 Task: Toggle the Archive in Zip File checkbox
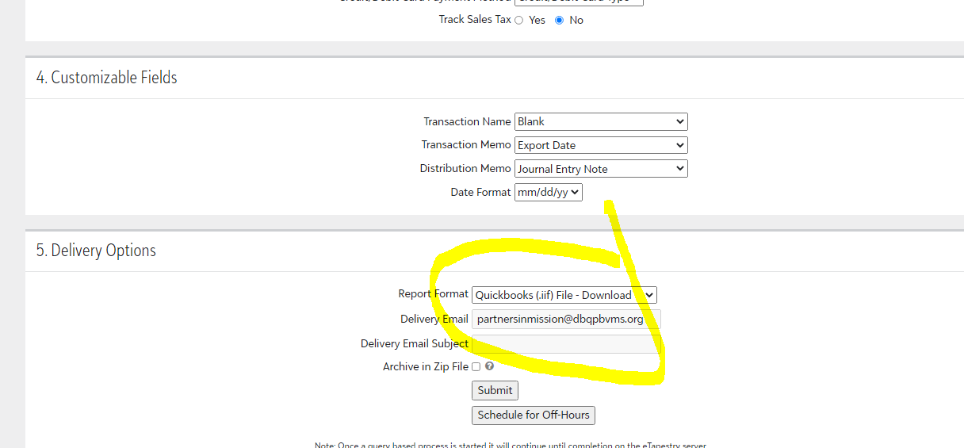pos(476,366)
